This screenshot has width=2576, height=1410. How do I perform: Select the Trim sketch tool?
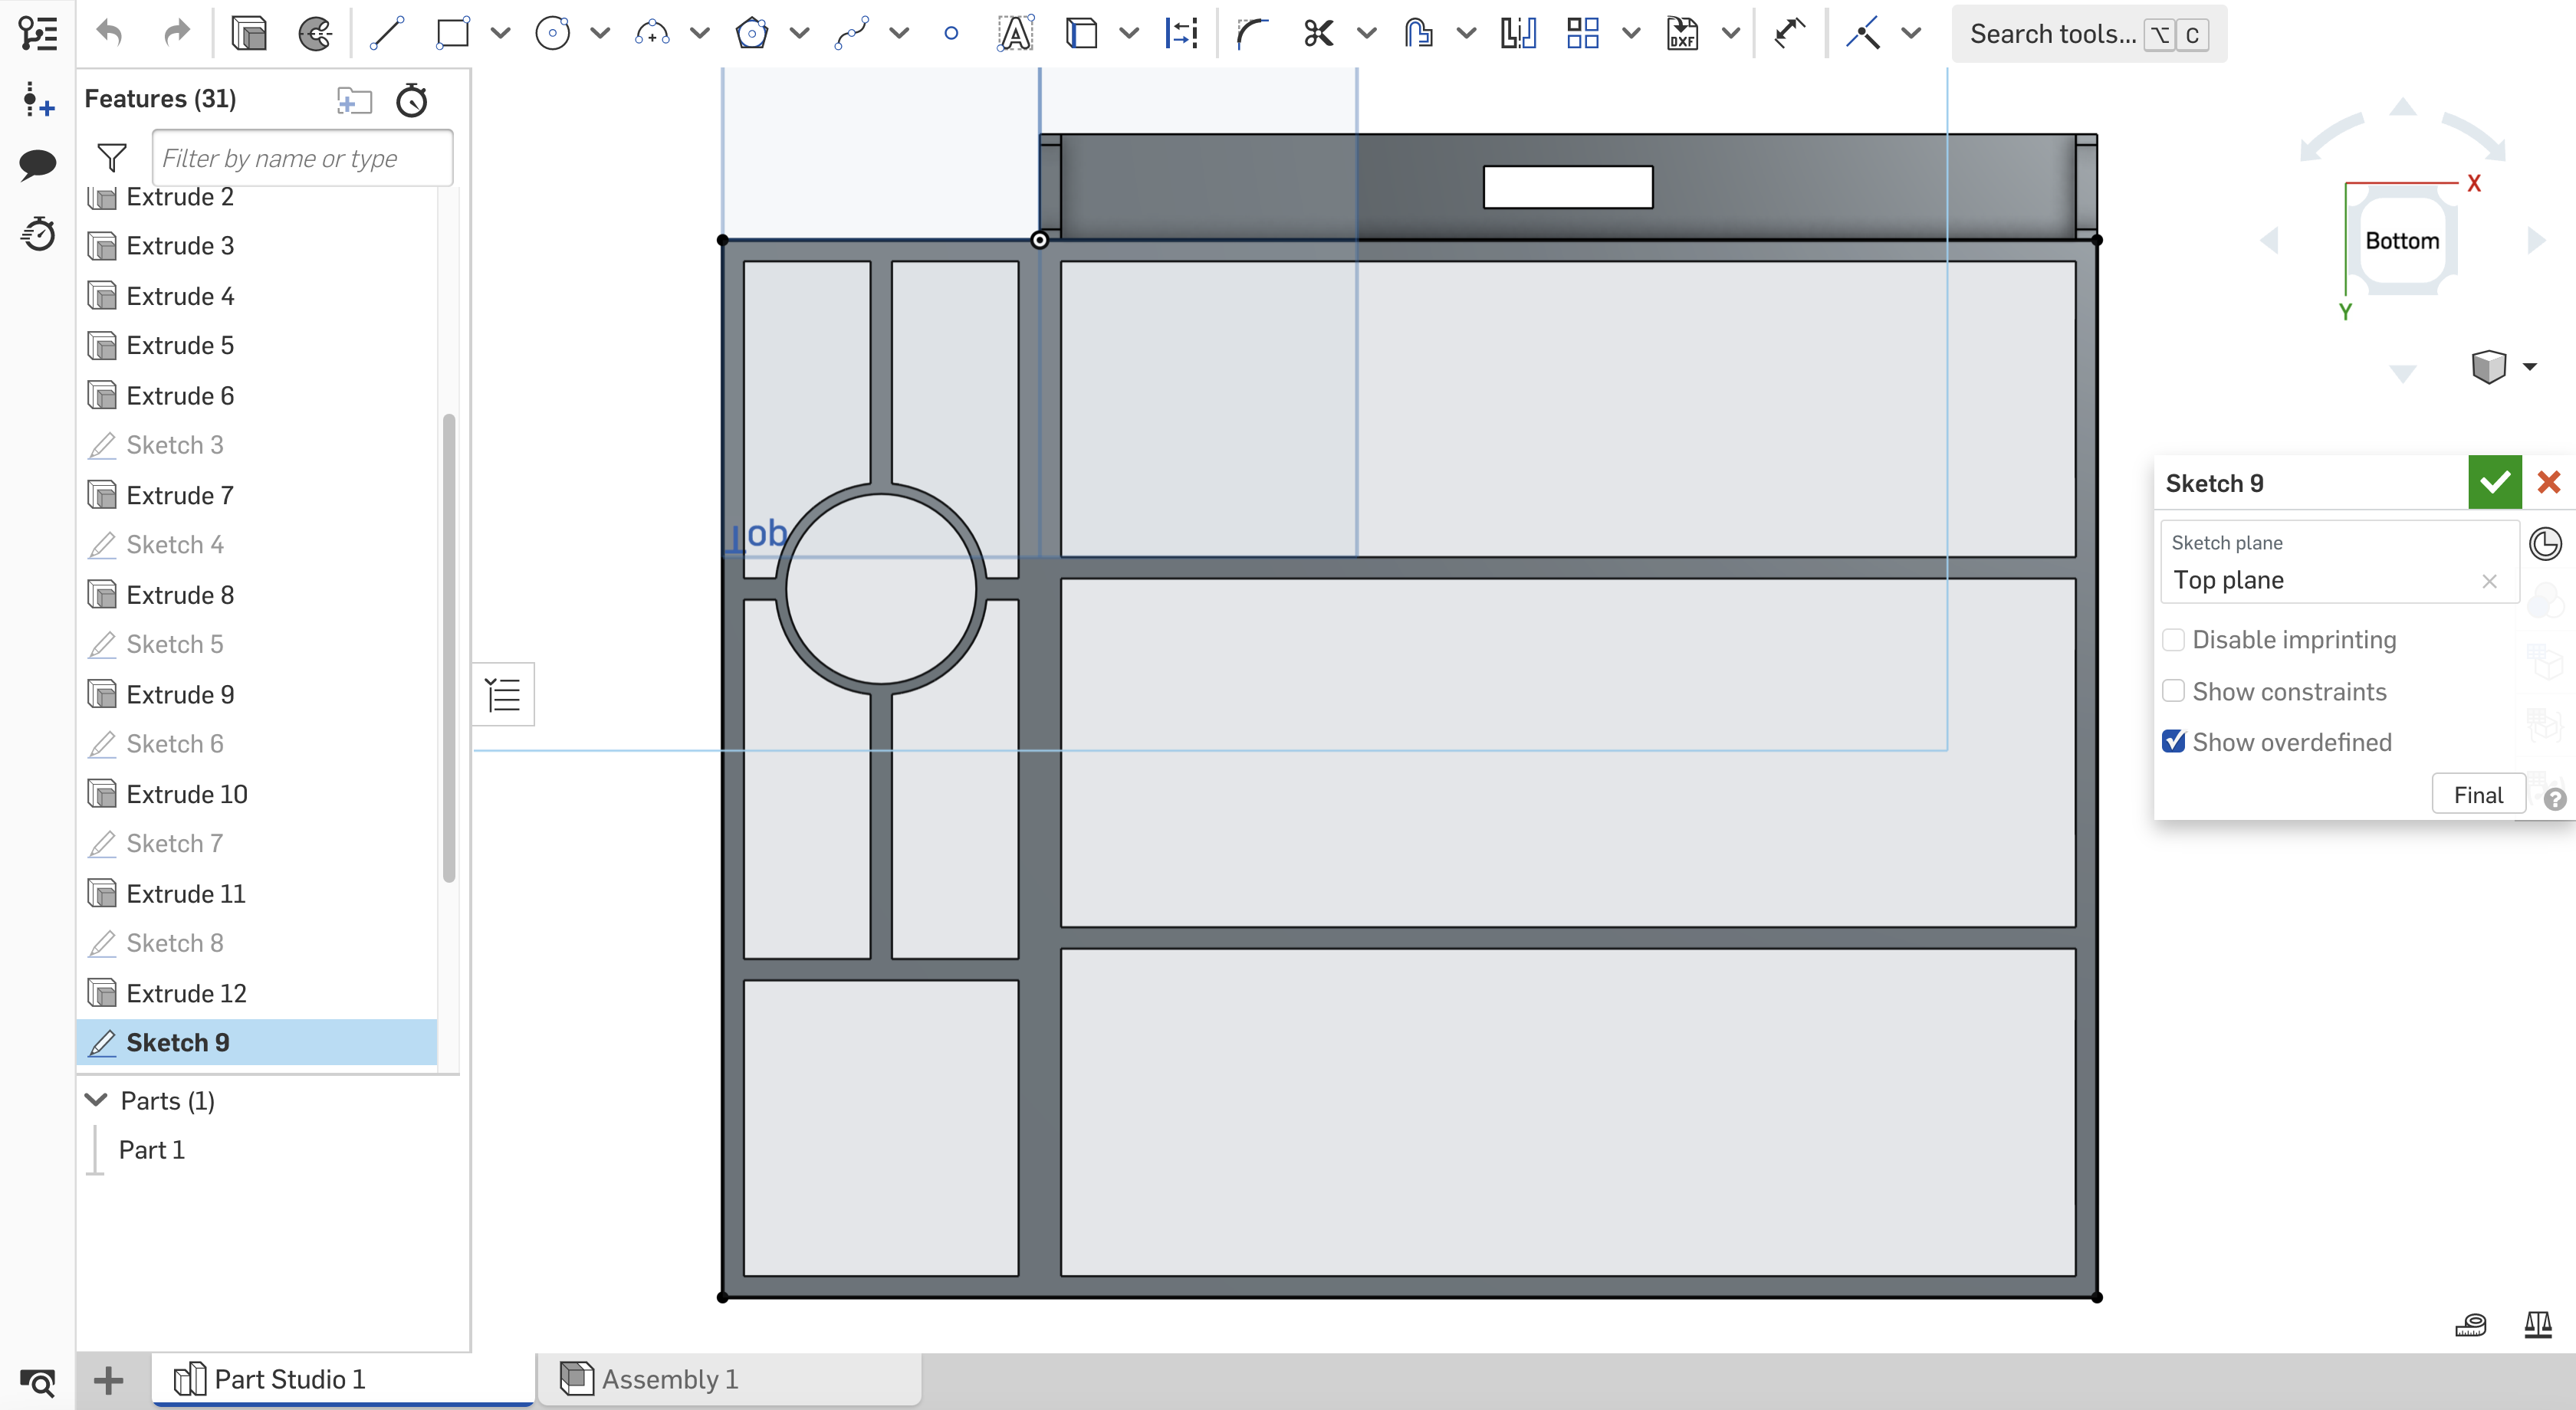pos(1316,33)
